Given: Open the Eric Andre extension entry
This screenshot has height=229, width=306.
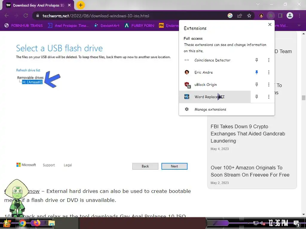Looking at the screenshot, I should pyautogui.click(x=215, y=72).
